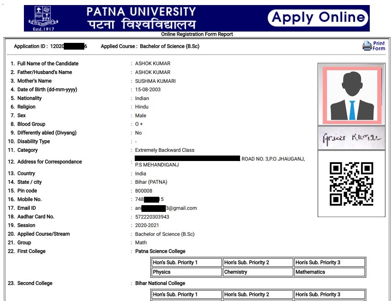Viewport: 392px width, 301px height.
Task: Click the 'Email ID' label
Action: pos(26,208)
